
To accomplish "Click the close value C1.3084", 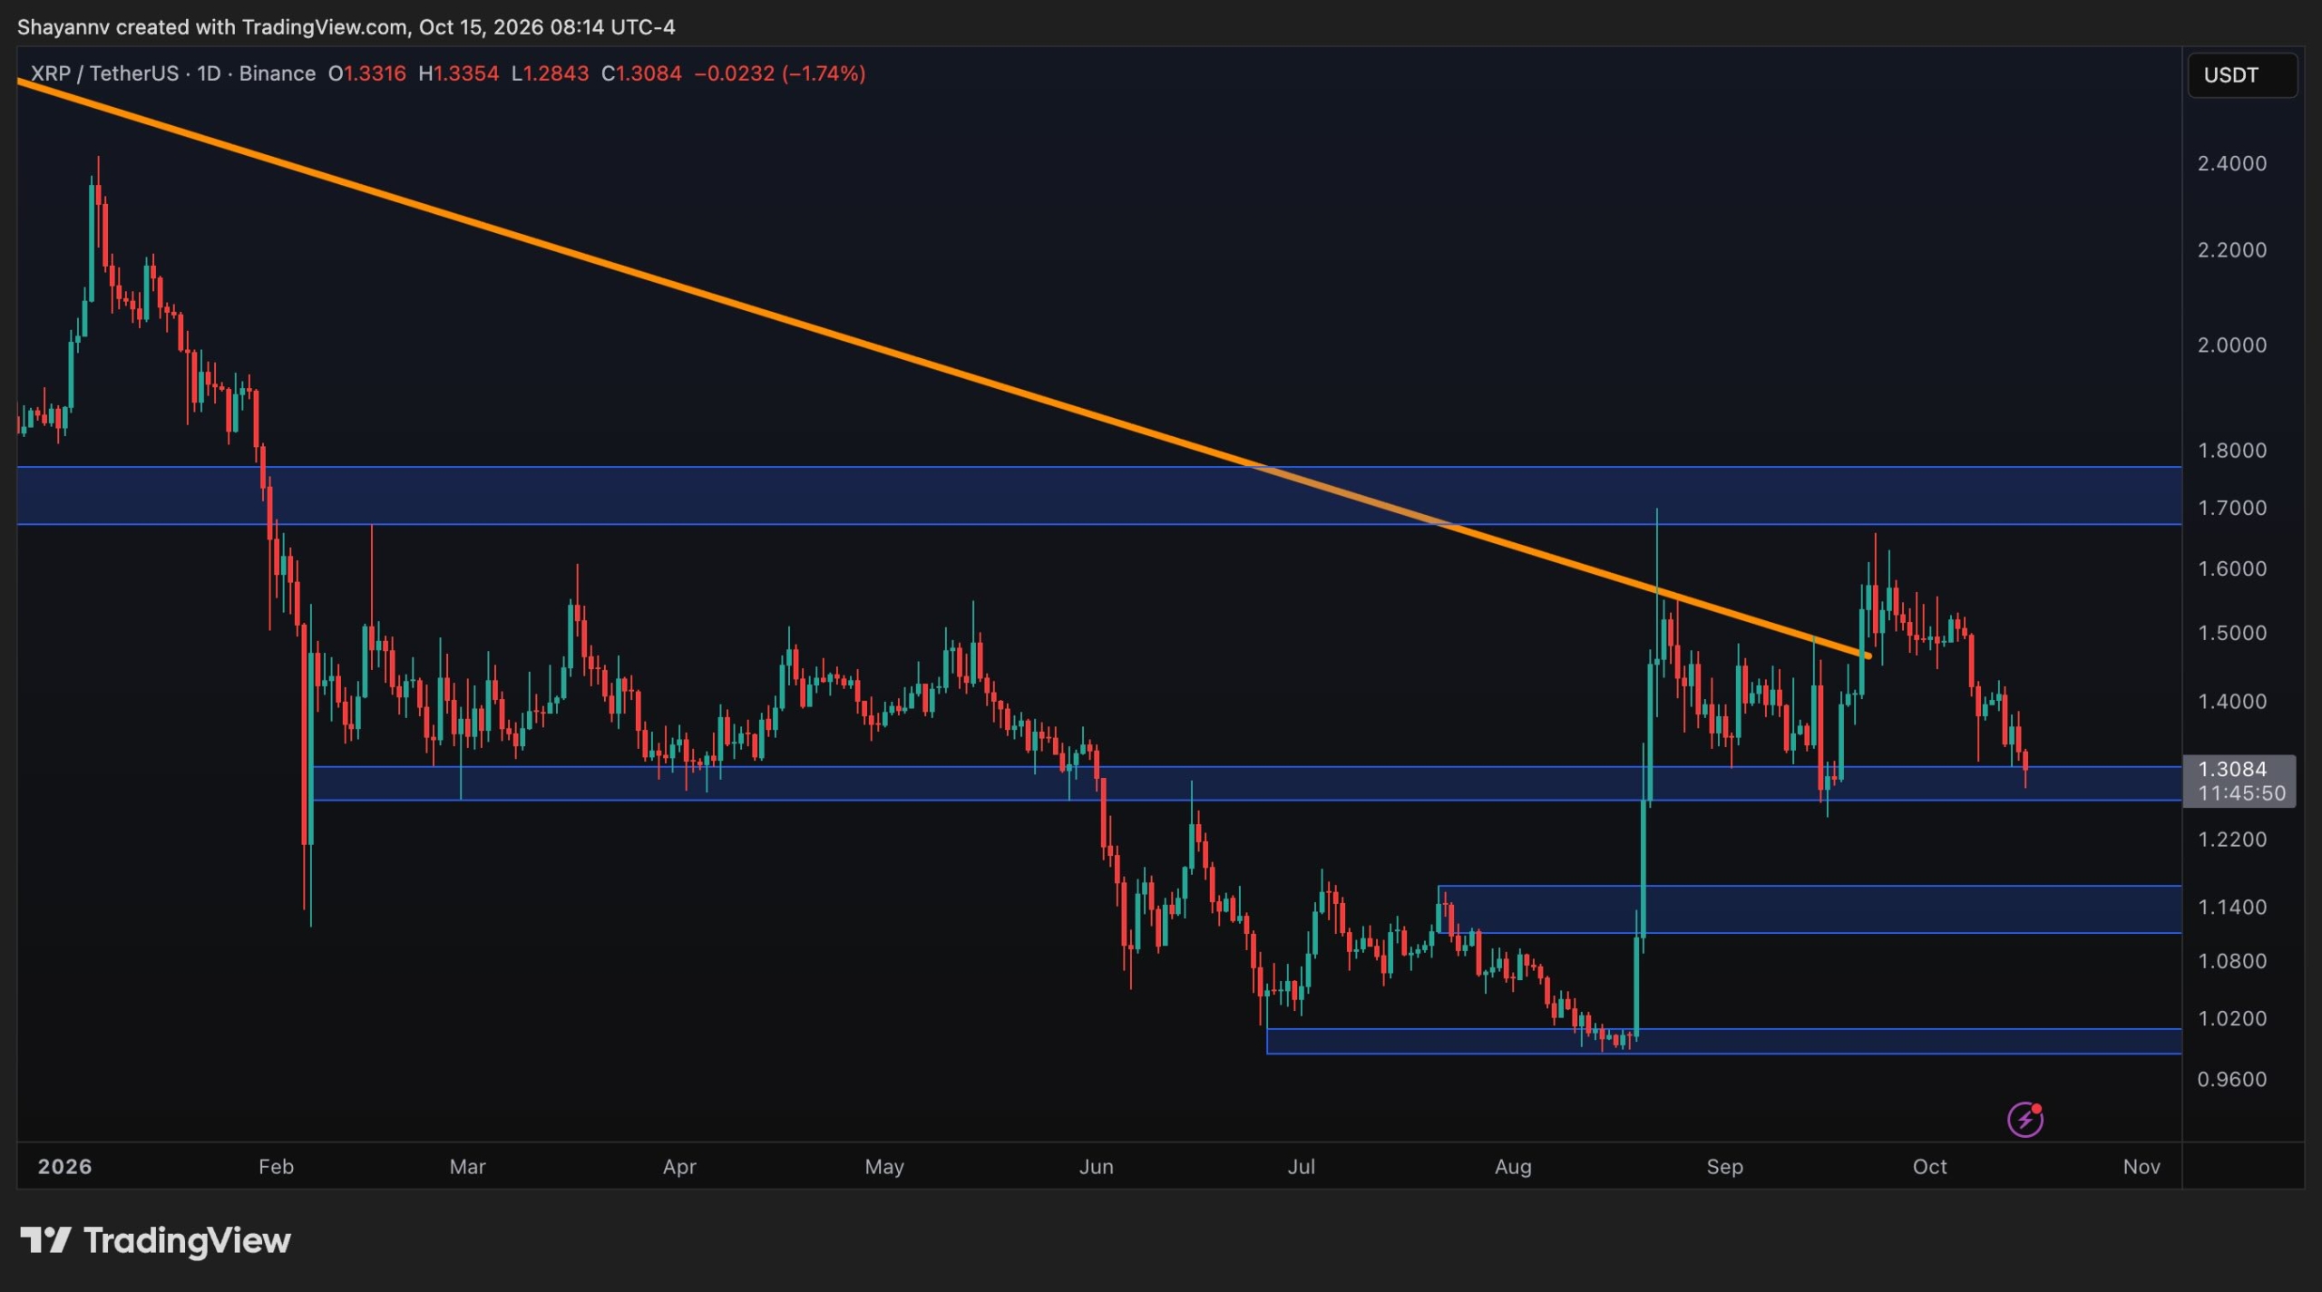I will 641,73.
